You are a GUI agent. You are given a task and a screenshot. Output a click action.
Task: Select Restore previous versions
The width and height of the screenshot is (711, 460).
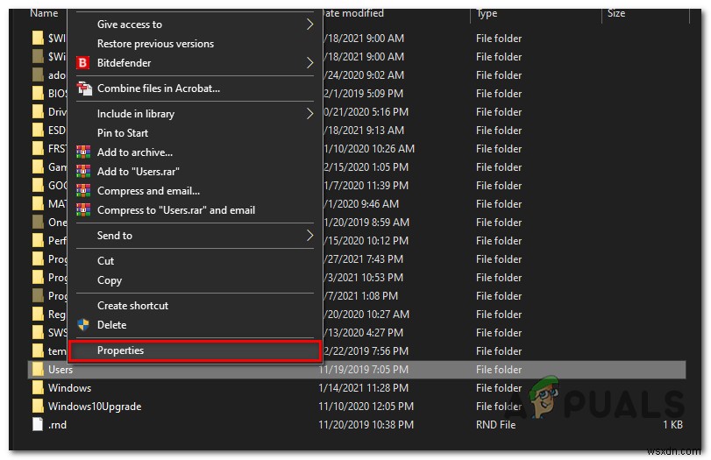pyautogui.click(x=155, y=44)
